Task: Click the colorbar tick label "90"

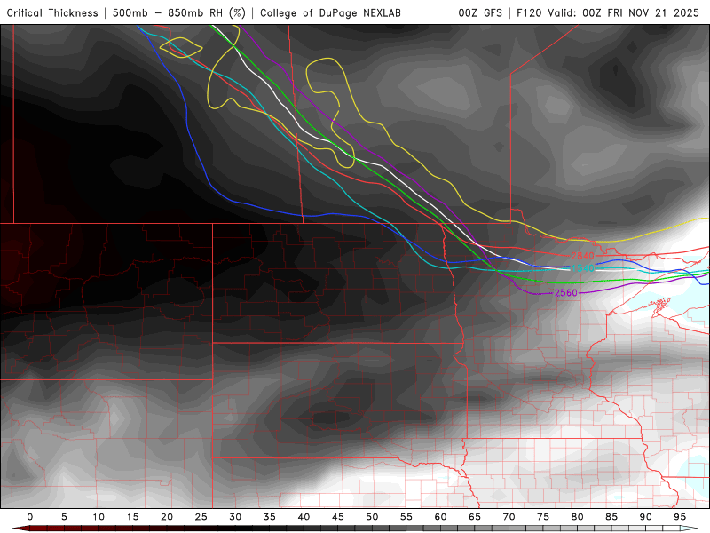Action: point(645,517)
